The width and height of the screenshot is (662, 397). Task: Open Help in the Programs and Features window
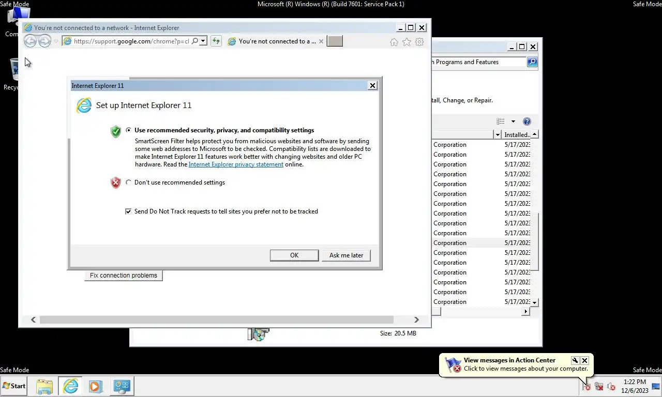[526, 121]
